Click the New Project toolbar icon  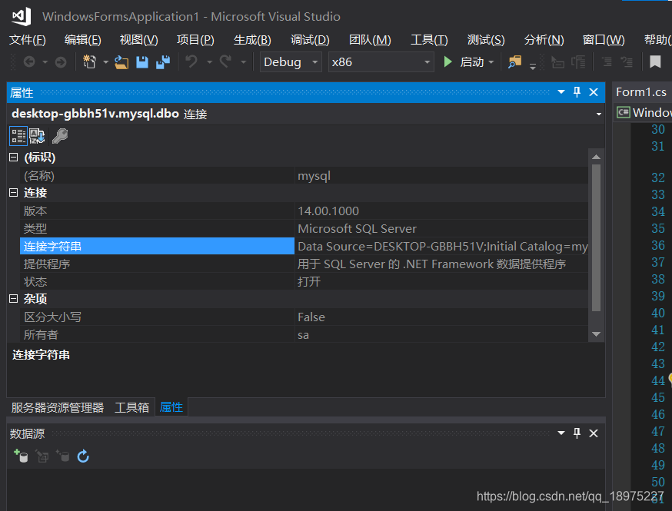click(x=89, y=62)
